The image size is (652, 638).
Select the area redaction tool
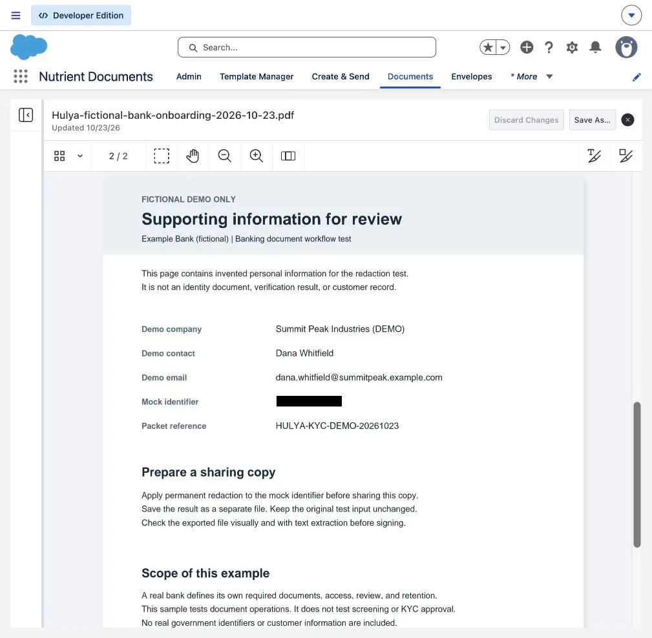(x=626, y=156)
